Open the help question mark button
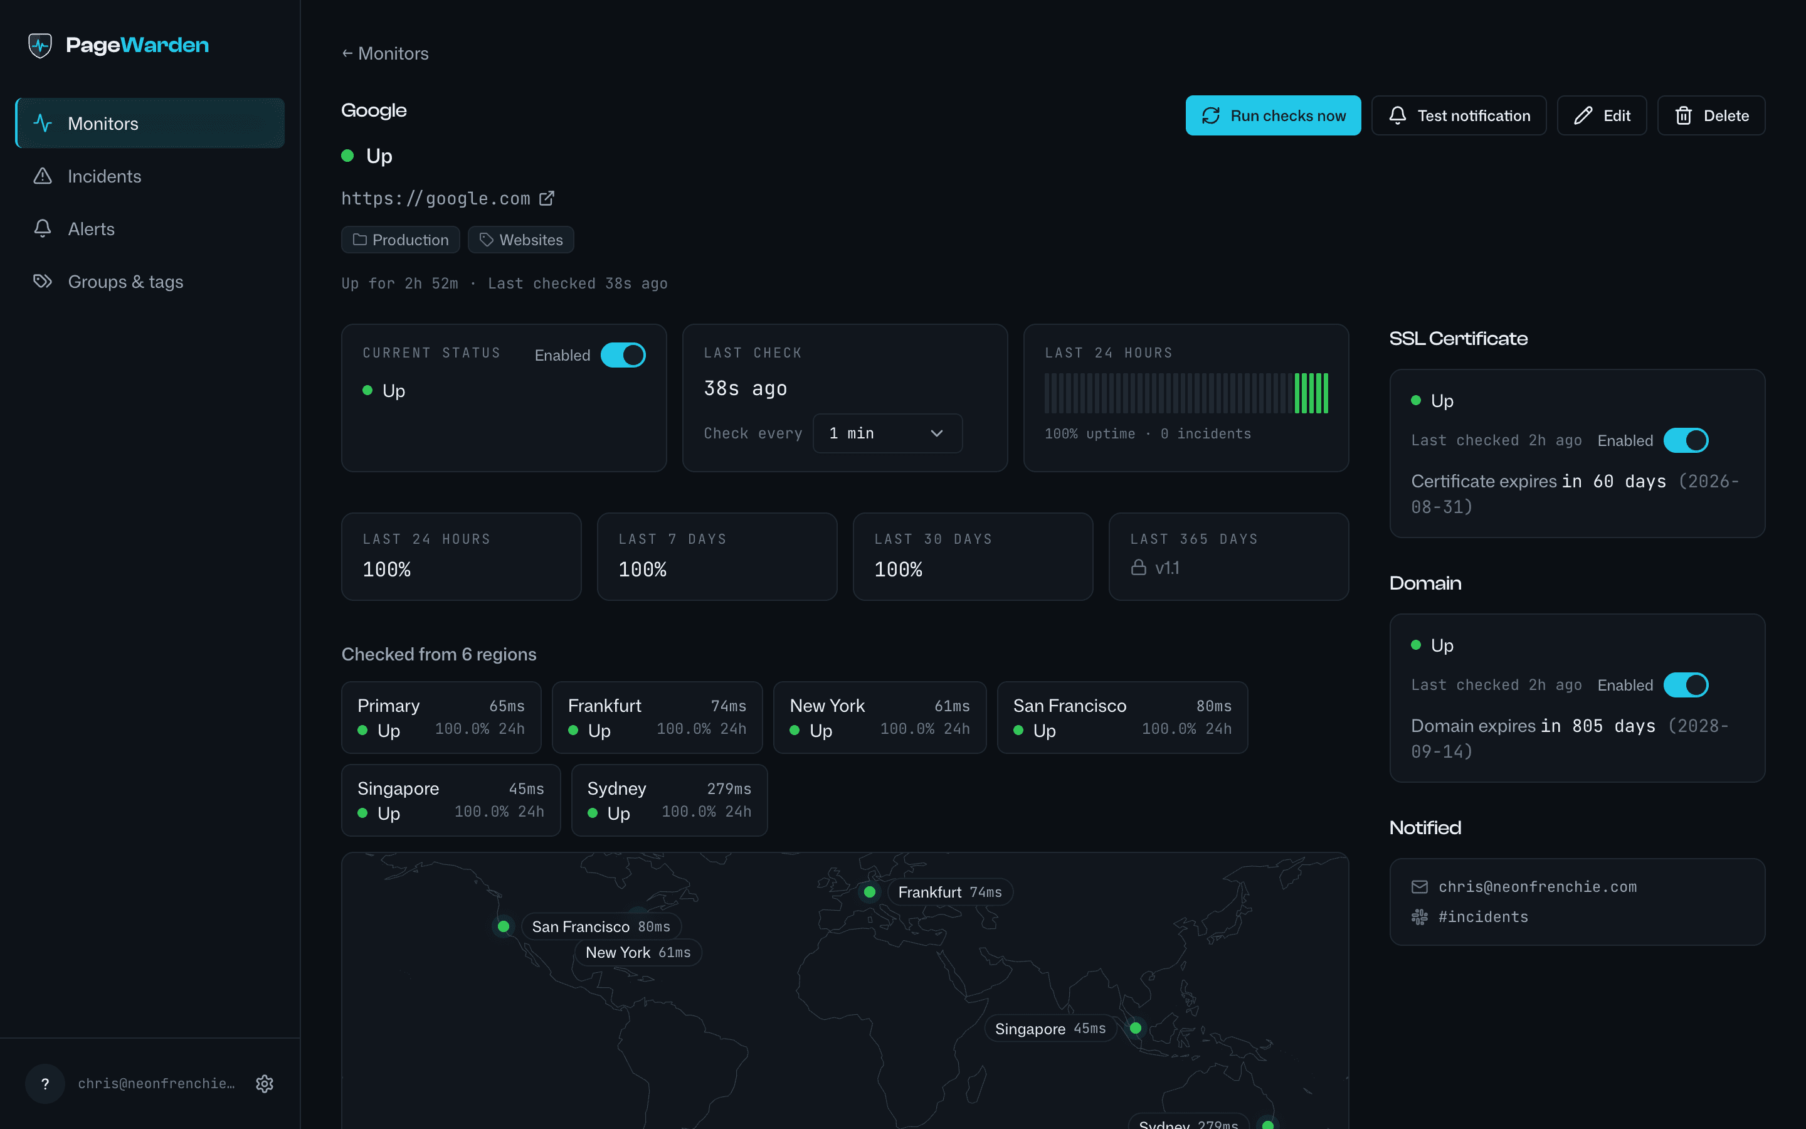Viewport: 1806px width, 1129px height. tap(46, 1083)
